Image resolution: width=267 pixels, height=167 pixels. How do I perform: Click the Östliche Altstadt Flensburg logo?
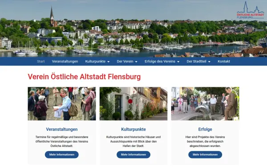pos(250,10)
